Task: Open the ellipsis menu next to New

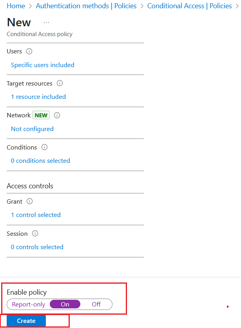Action: (x=46, y=22)
